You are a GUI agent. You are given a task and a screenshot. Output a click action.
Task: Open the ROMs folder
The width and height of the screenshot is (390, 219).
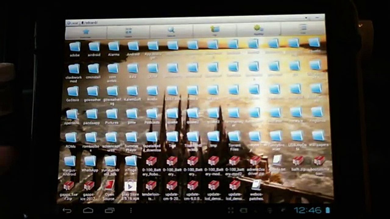pos(71,140)
